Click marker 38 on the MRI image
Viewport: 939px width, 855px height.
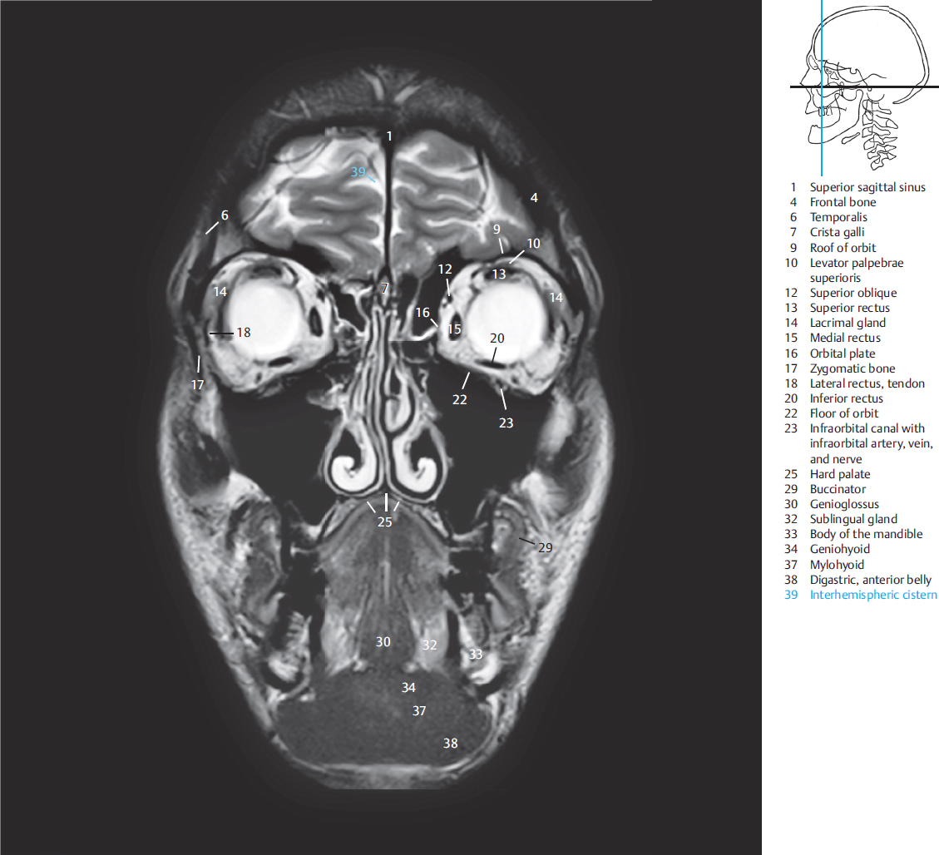tap(450, 743)
